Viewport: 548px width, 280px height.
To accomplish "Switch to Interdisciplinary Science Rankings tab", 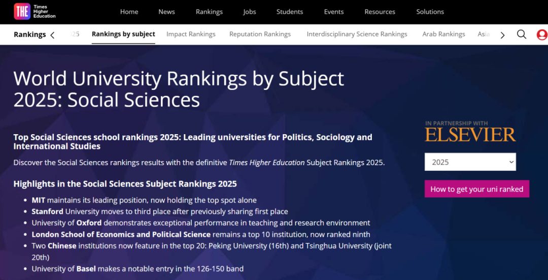I will [357, 34].
